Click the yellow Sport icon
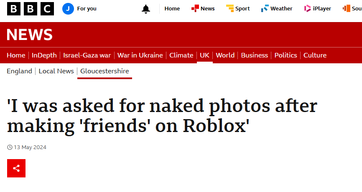The image size is (362, 192). click(x=230, y=8)
